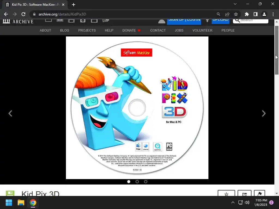Favorite this item with star button
The height and width of the screenshot is (209, 279).
(x=226, y=193)
